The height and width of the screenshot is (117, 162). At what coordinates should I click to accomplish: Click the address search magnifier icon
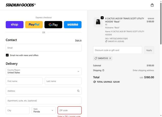tap(78, 91)
